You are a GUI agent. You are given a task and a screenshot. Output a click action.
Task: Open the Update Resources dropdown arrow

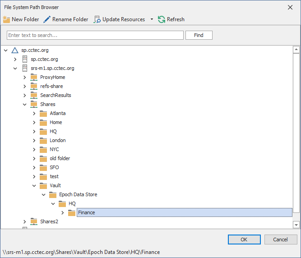pos(152,19)
